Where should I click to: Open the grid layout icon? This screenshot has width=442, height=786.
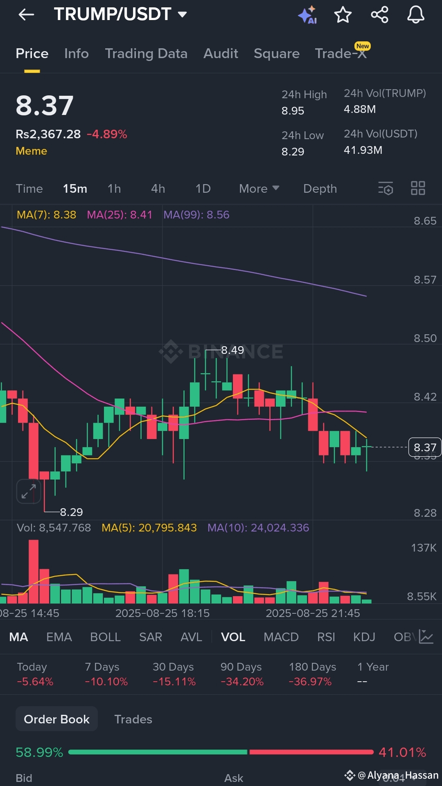tap(418, 188)
